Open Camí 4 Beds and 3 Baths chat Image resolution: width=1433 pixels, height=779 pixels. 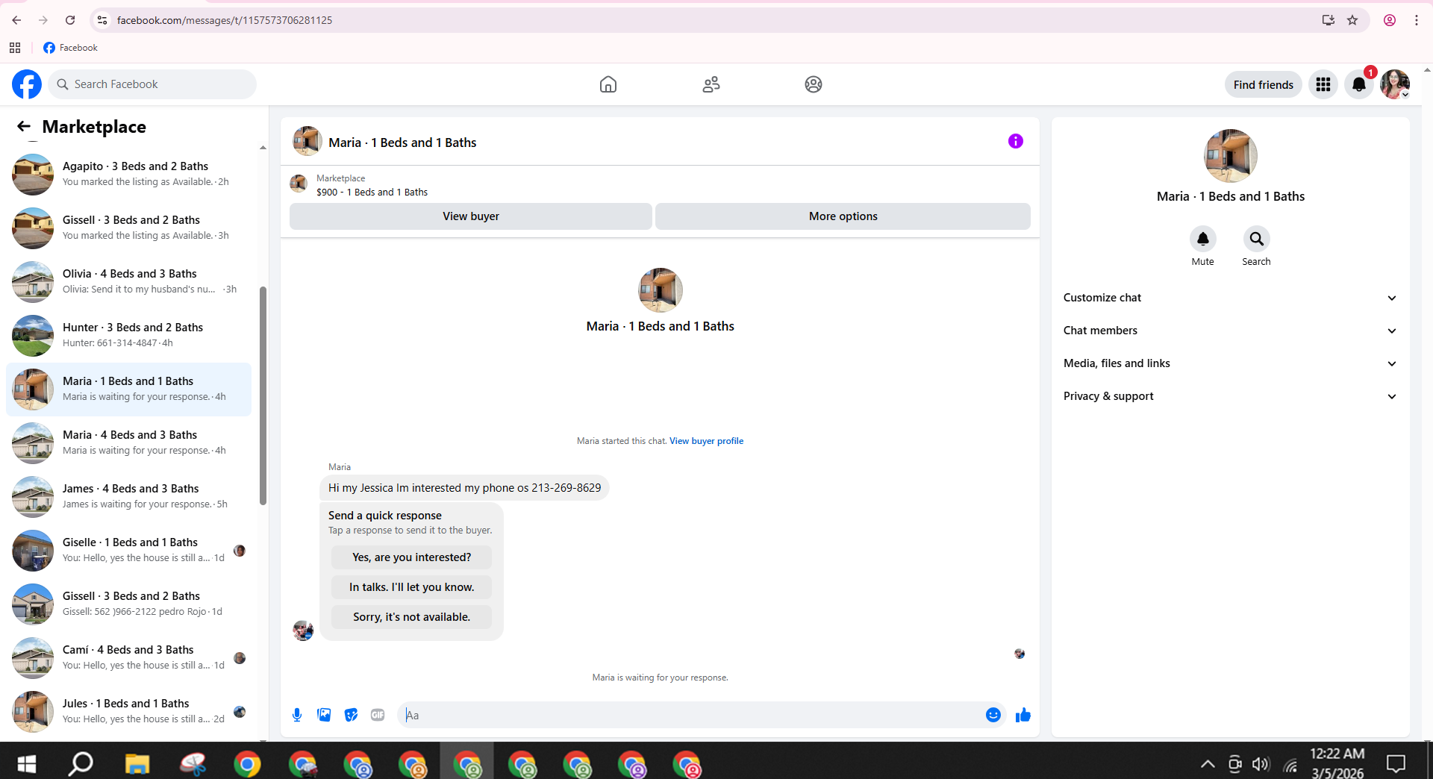point(128,657)
